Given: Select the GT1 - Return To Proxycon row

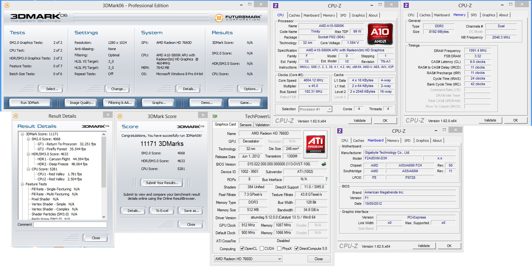Looking at the screenshot, I should coord(67,144).
